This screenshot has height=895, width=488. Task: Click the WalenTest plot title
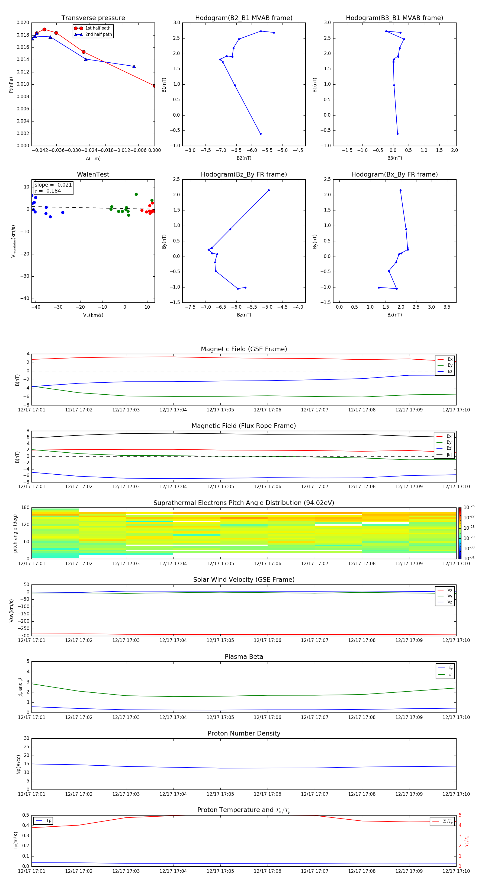pos(93,174)
